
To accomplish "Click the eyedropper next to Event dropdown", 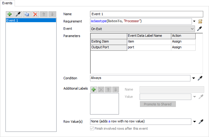I will tap(200, 29).
